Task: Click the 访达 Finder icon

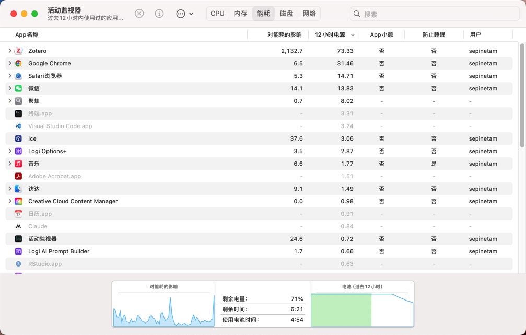Action: tap(18, 189)
